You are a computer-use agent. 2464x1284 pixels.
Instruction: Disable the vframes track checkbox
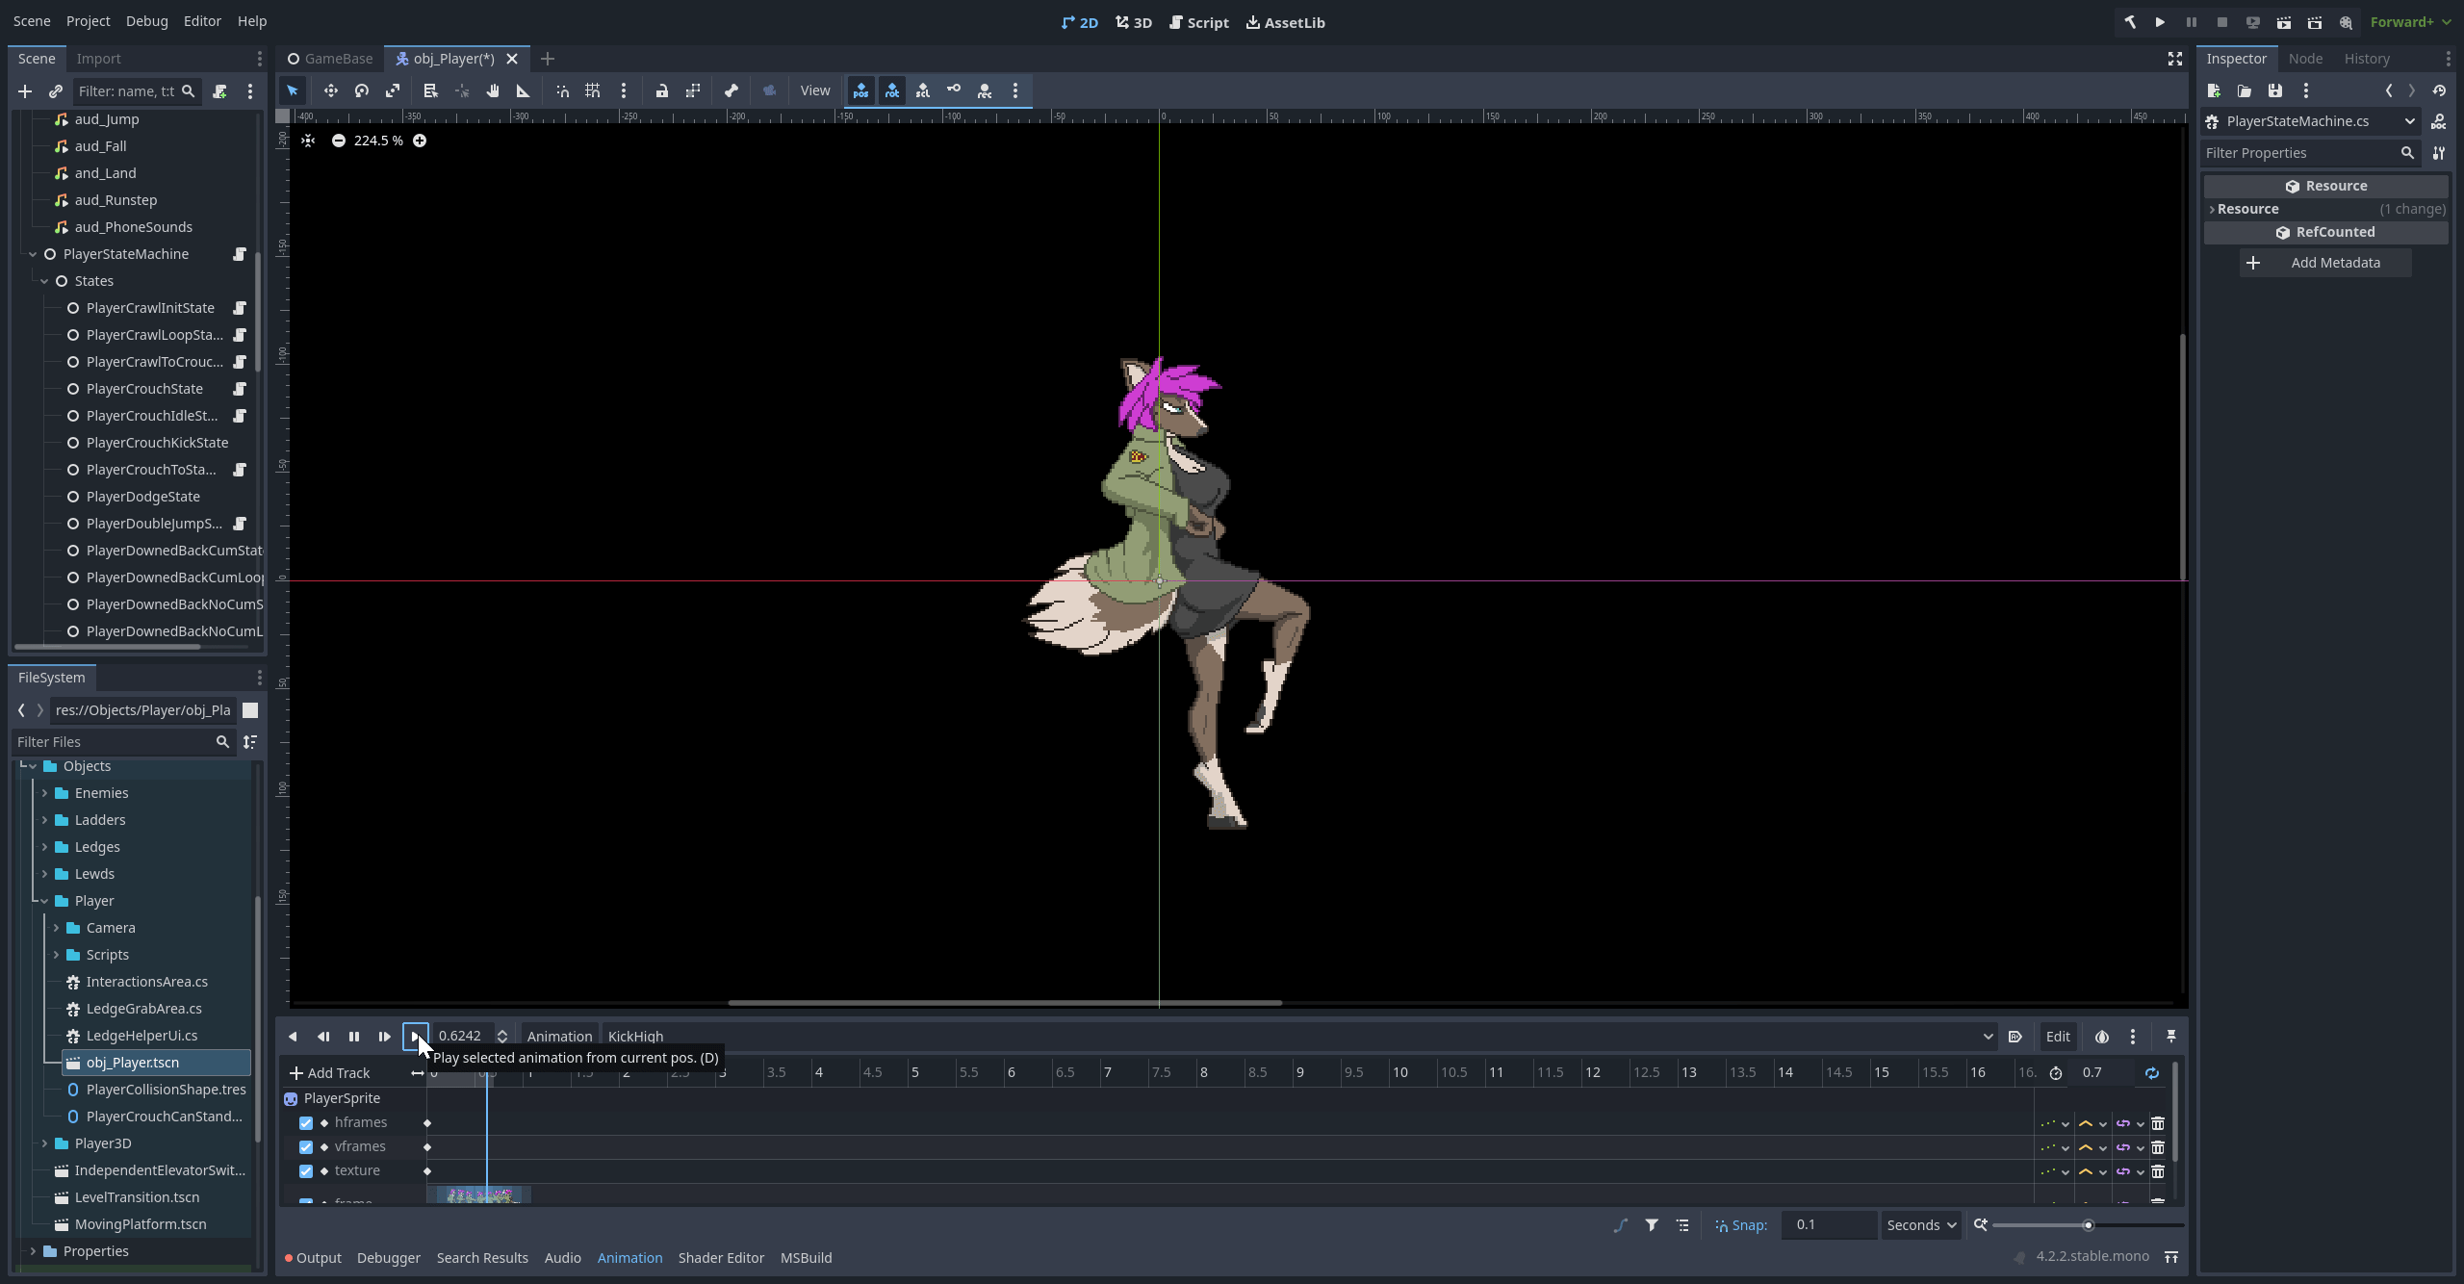(x=306, y=1147)
